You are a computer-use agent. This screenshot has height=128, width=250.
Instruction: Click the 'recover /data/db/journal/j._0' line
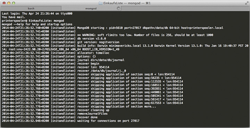coord(64,71)
